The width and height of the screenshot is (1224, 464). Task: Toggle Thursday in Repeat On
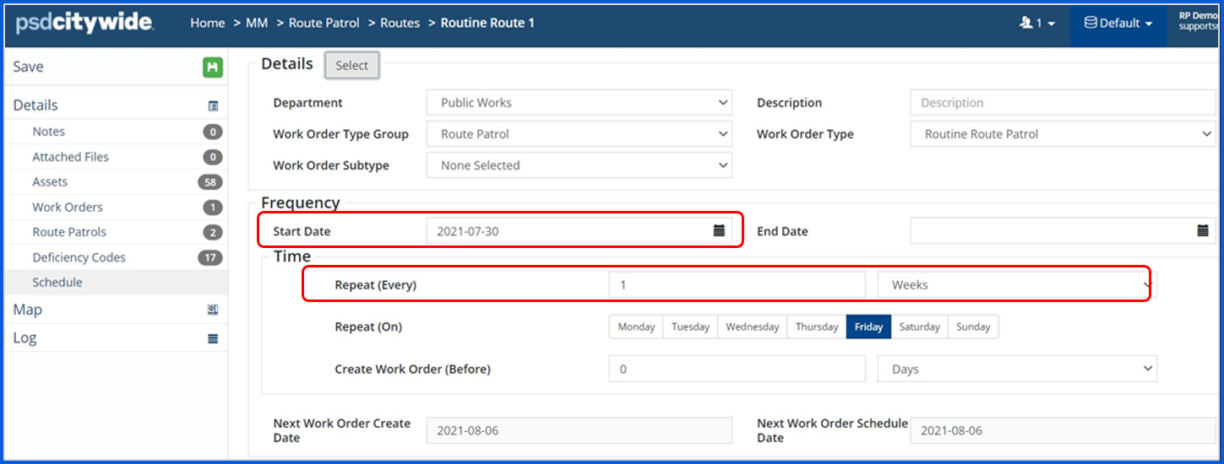coord(817,326)
